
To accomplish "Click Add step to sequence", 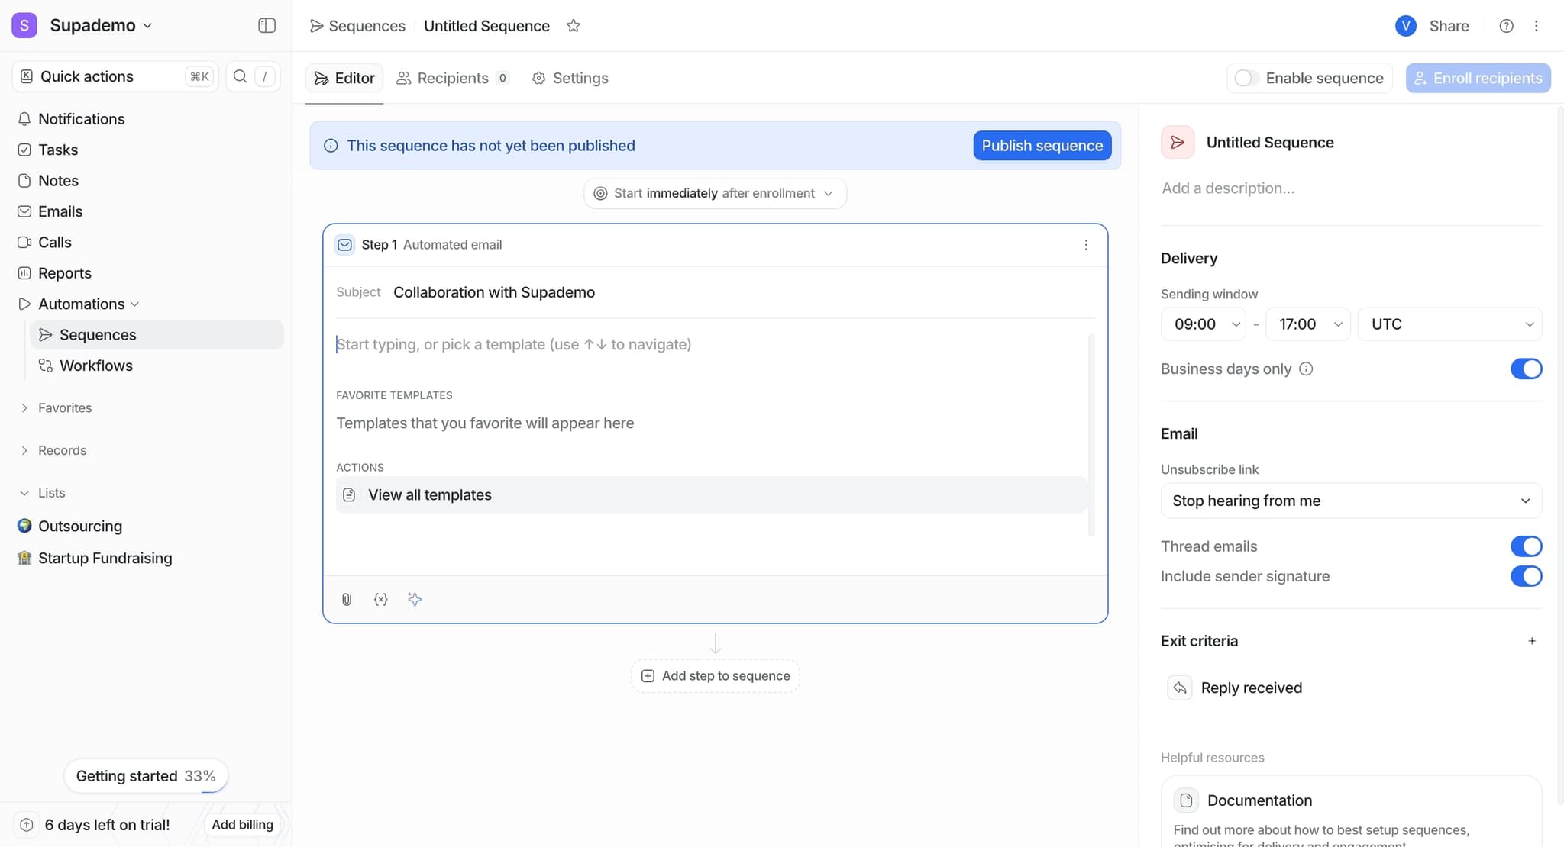I will [714, 675].
